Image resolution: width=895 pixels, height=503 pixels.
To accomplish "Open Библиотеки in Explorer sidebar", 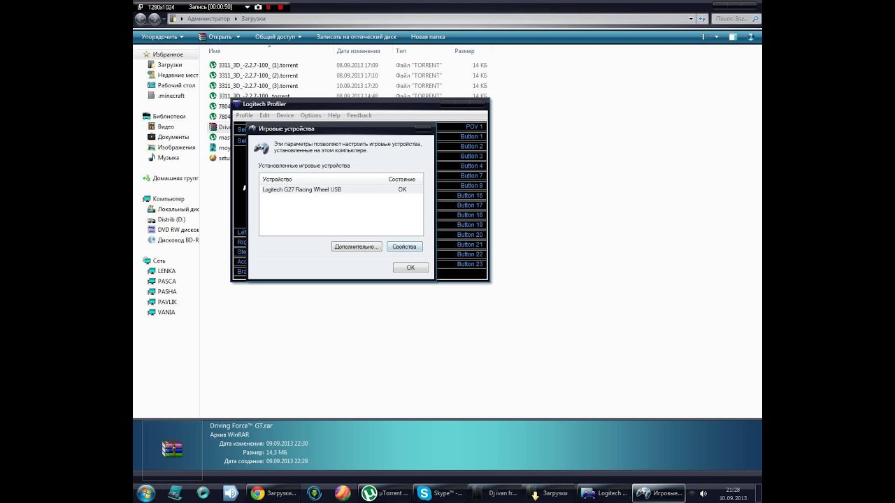I will pos(169,117).
